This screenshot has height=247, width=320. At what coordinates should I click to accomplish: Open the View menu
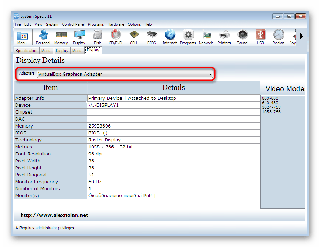tap(38, 24)
